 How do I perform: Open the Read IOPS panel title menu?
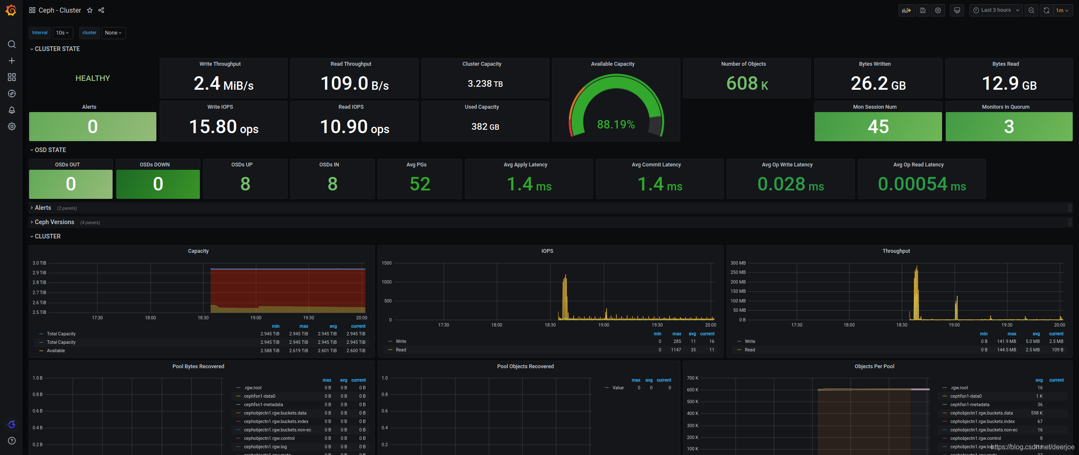click(351, 107)
